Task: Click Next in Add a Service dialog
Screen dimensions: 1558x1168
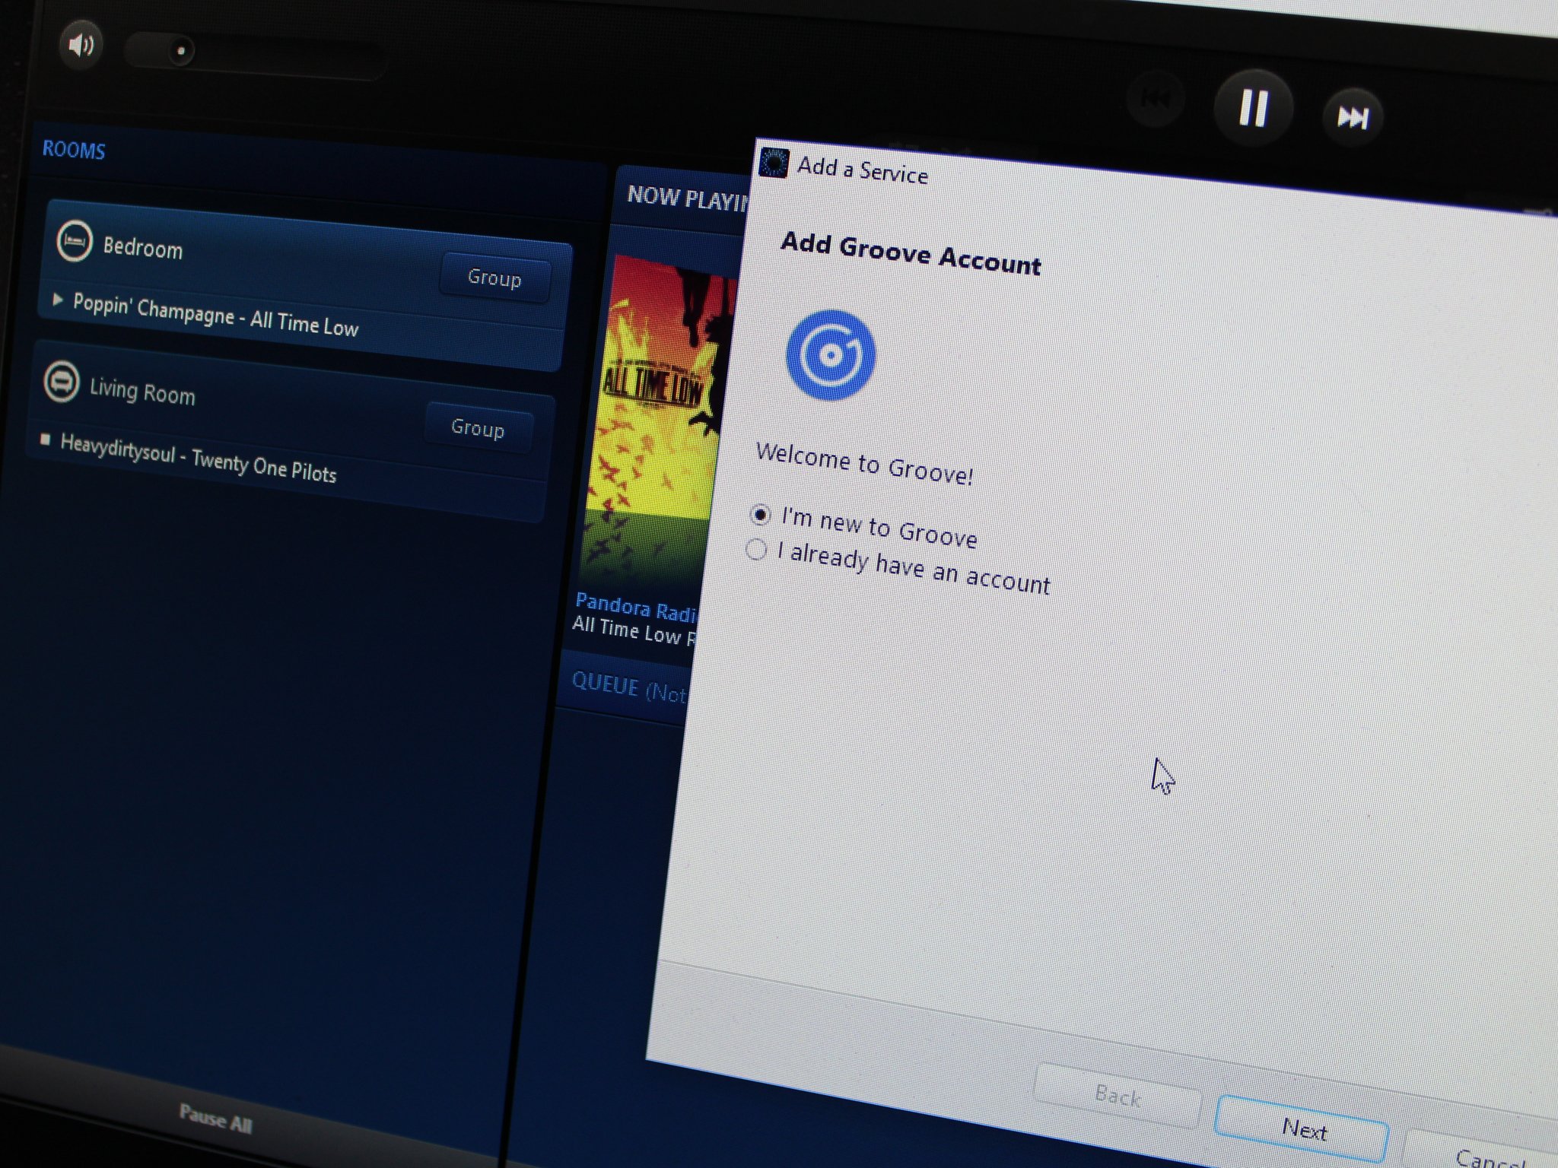Action: pyautogui.click(x=1303, y=1129)
